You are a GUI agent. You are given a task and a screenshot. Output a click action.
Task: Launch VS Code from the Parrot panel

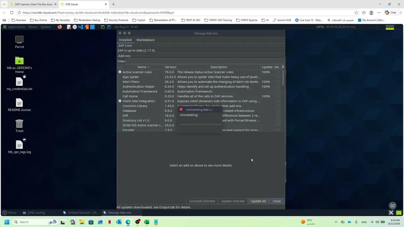pyautogui.click(x=80, y=27)
